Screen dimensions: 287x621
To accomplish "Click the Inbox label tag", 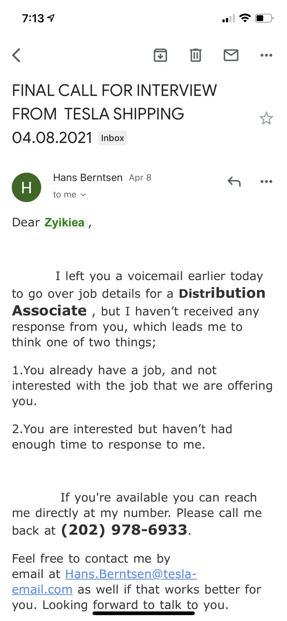I will coord(113,138).
